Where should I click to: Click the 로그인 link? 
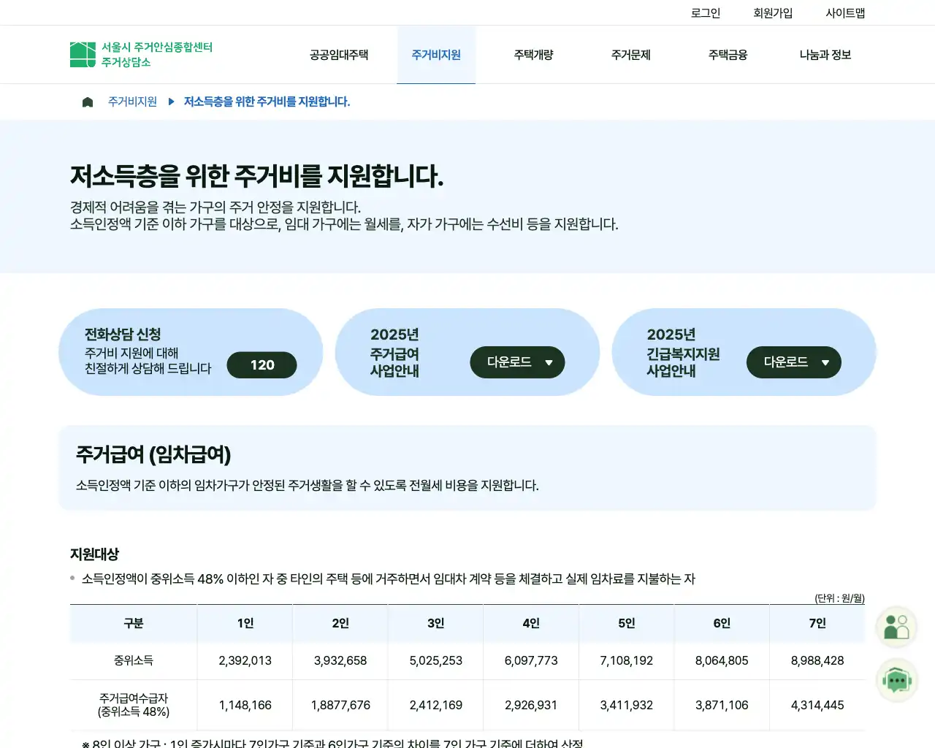pyautogui.click(x=705, y=12)
